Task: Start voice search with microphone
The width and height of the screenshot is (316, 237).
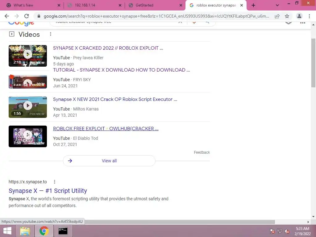Action: click(x=194, y=22)
